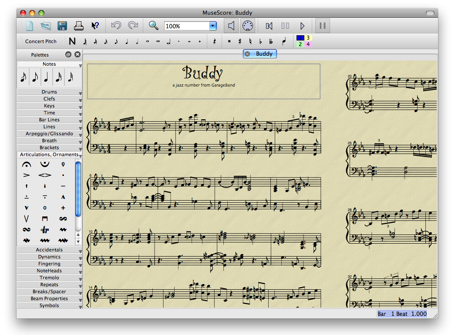Expand the Clefs palette section
This screenshot has height=335, width=455.
pyautogui.click(x=49, y=99)
